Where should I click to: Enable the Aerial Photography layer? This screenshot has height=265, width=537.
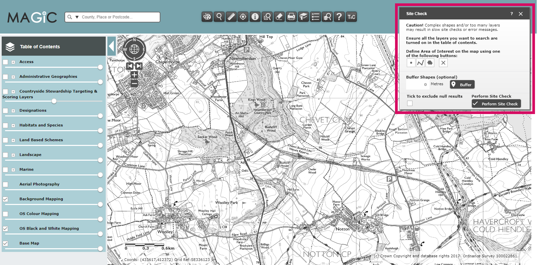tap(5, 184)
